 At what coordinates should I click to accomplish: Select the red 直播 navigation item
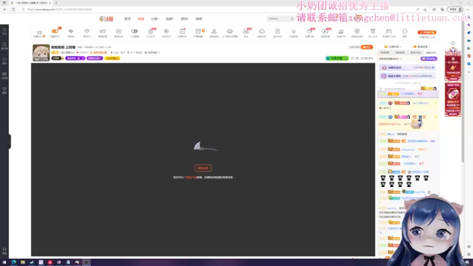pyautogui.click(x=141, y=19)
